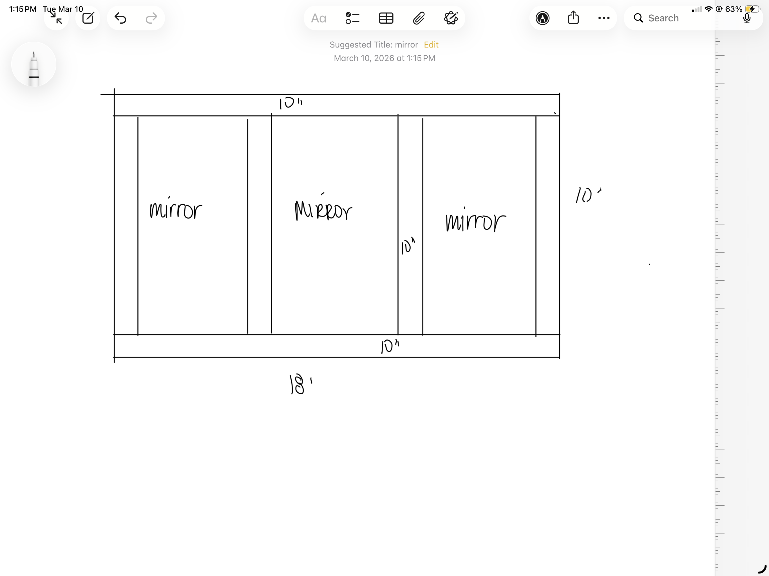Viewport: 769px width, 576px height.
Task: Open the Apple Intelligence writing tools
Action: point(451,18)
